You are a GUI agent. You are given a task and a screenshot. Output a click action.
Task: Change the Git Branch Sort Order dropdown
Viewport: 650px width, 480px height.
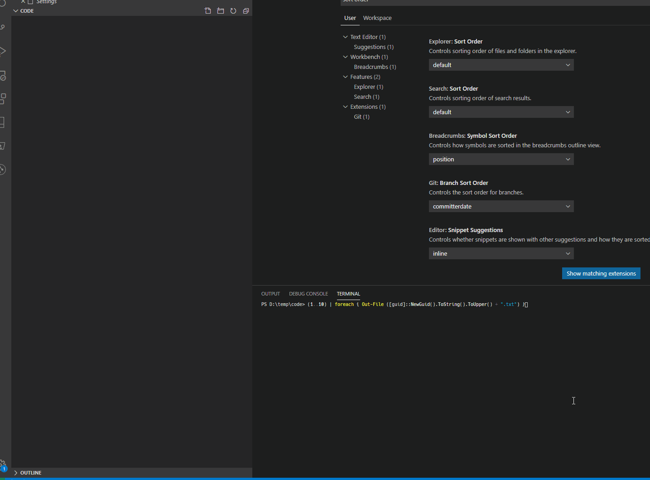pos(501,206)
